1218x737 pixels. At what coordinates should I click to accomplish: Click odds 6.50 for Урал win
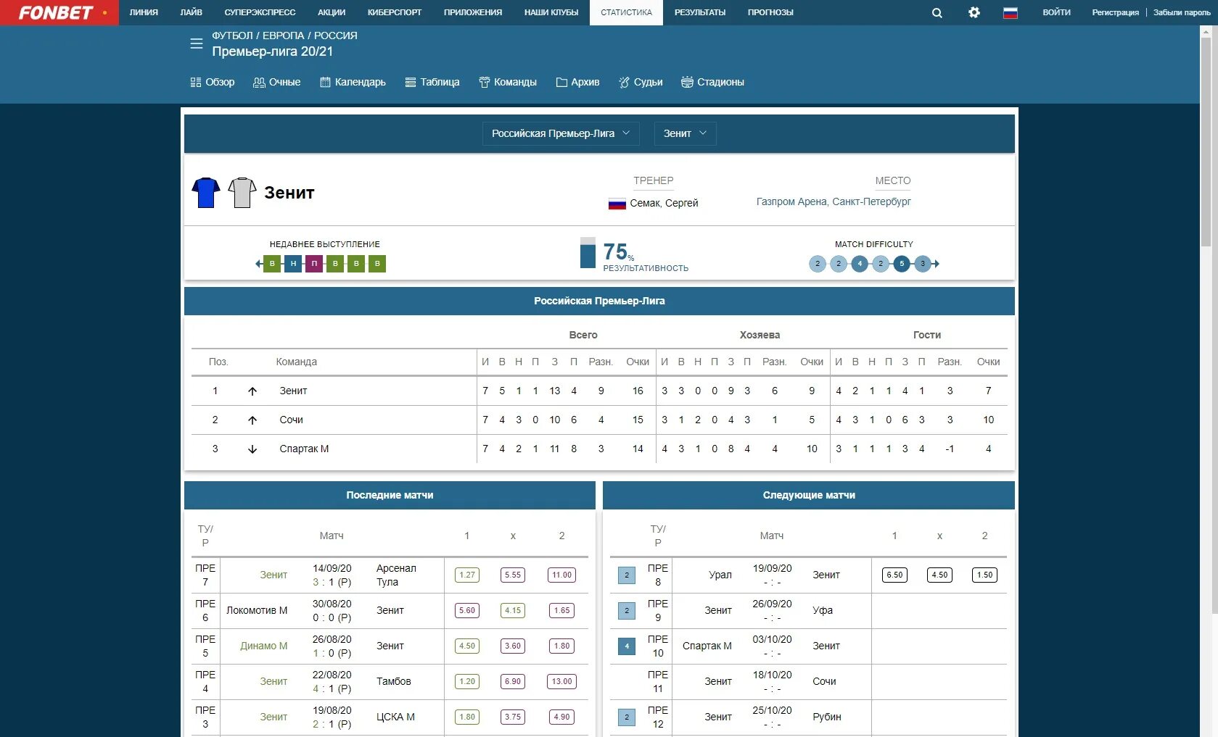pyautogui.click(x=894, y=575)
